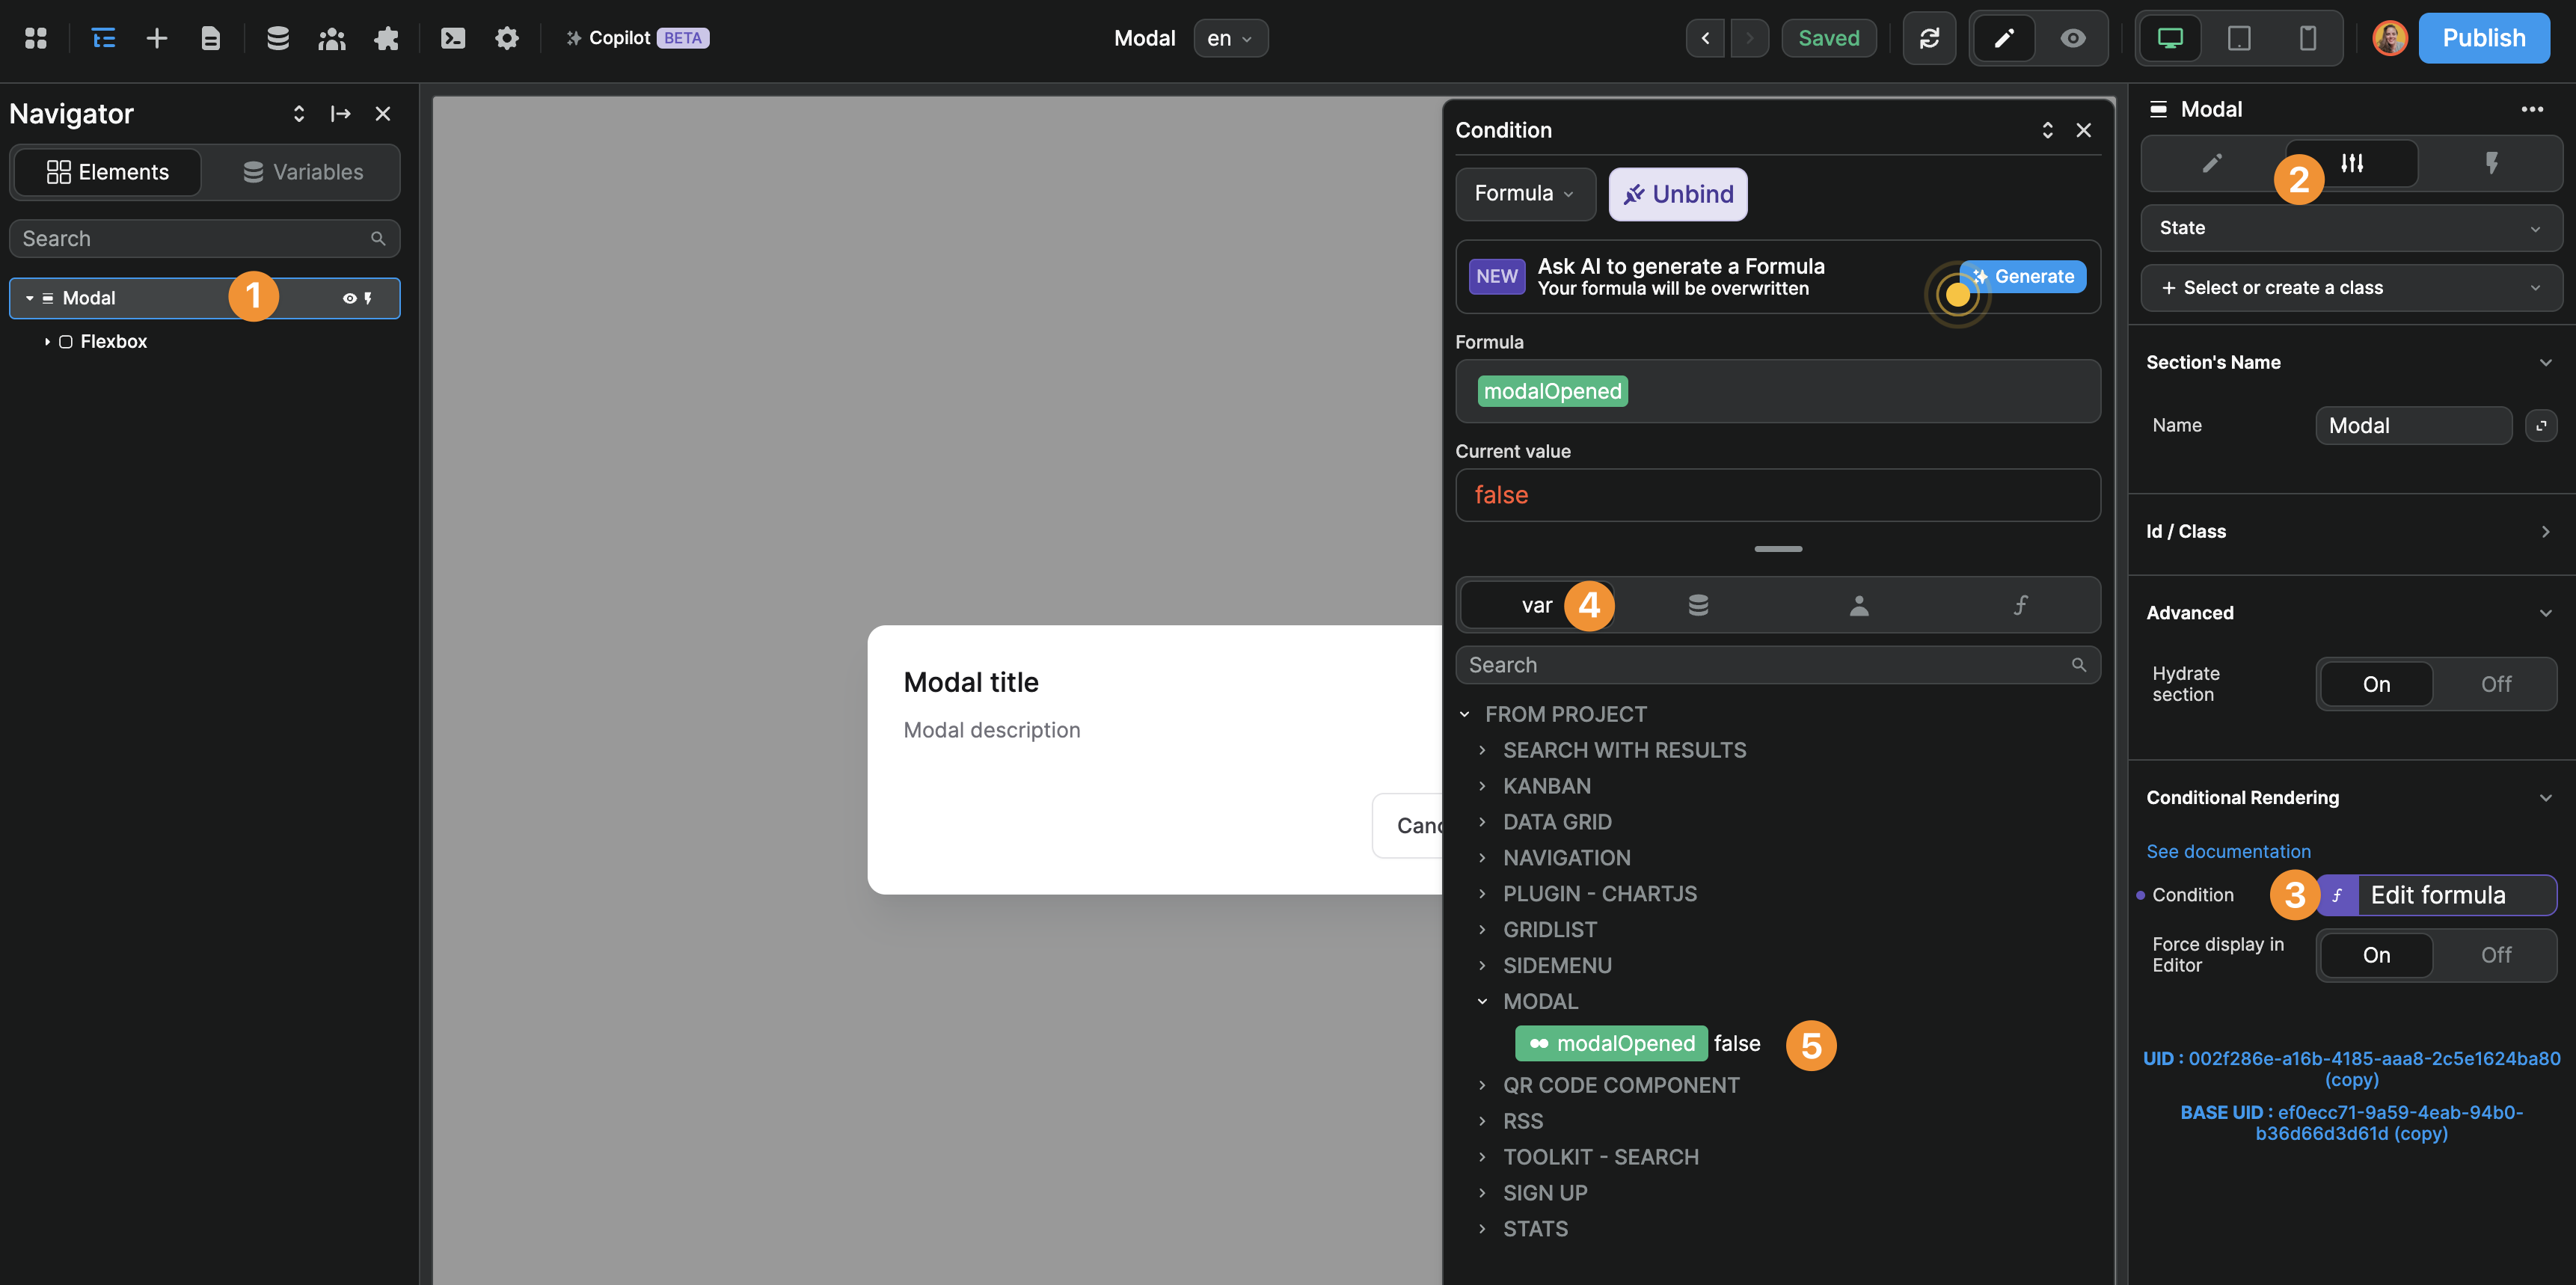Turn Off Force display in Editor

click(x=2495, y=955)
